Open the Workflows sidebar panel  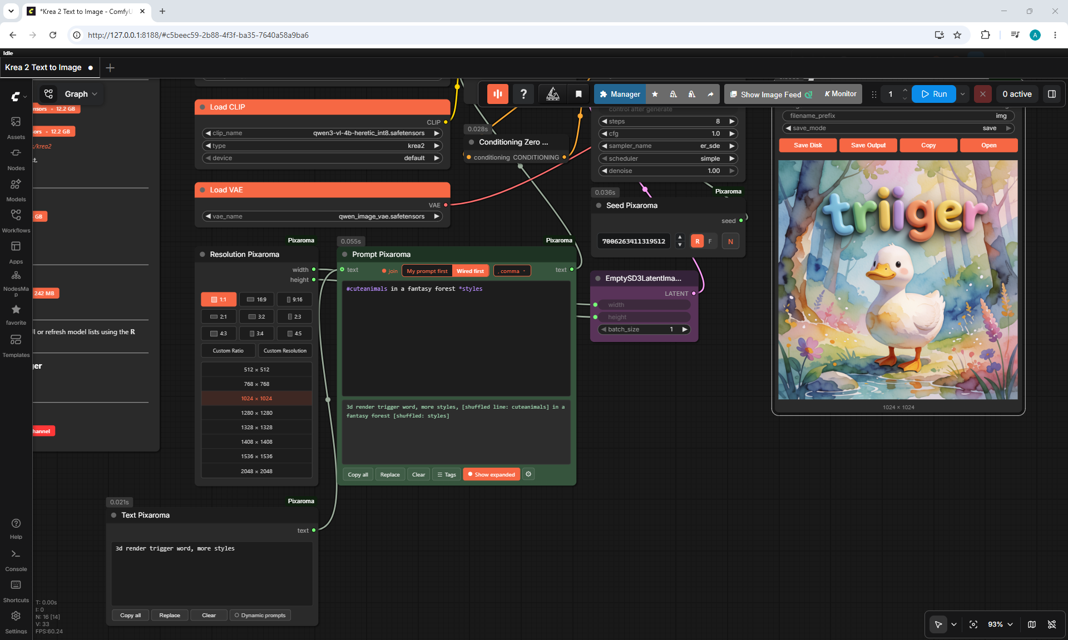(x=16, y=221)
